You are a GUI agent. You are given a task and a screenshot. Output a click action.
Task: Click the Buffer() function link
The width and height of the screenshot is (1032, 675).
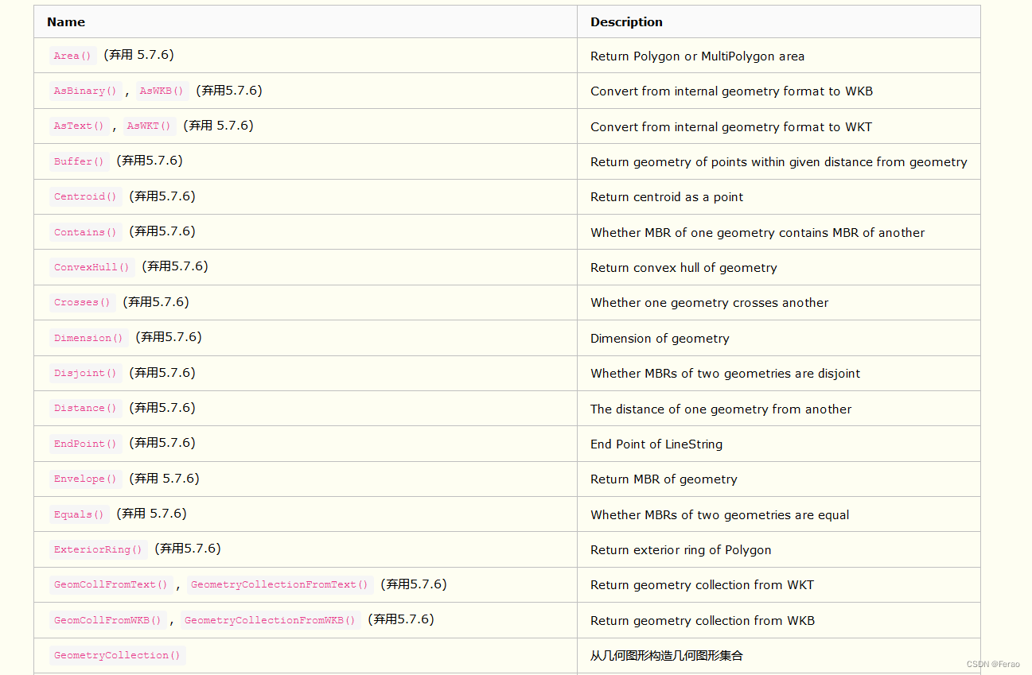tap(79, 161)
